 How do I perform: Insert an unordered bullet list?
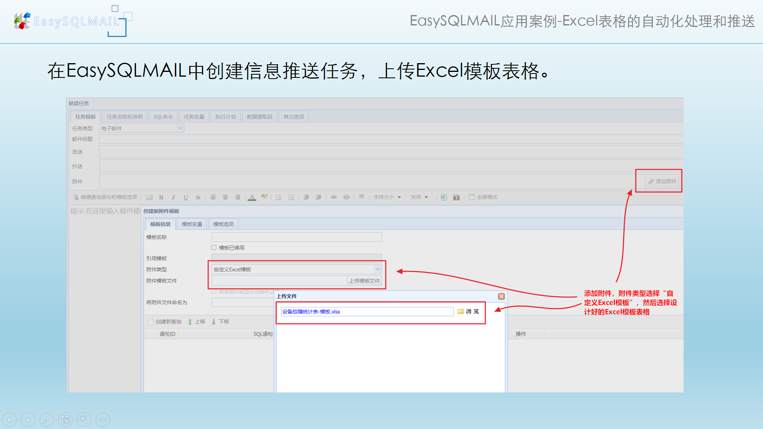pyautogui.click(x=279, y=197)
